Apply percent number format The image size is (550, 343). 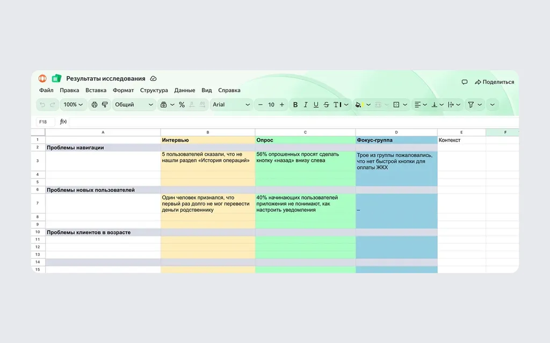pyautogui.click(x=182, y=105)
